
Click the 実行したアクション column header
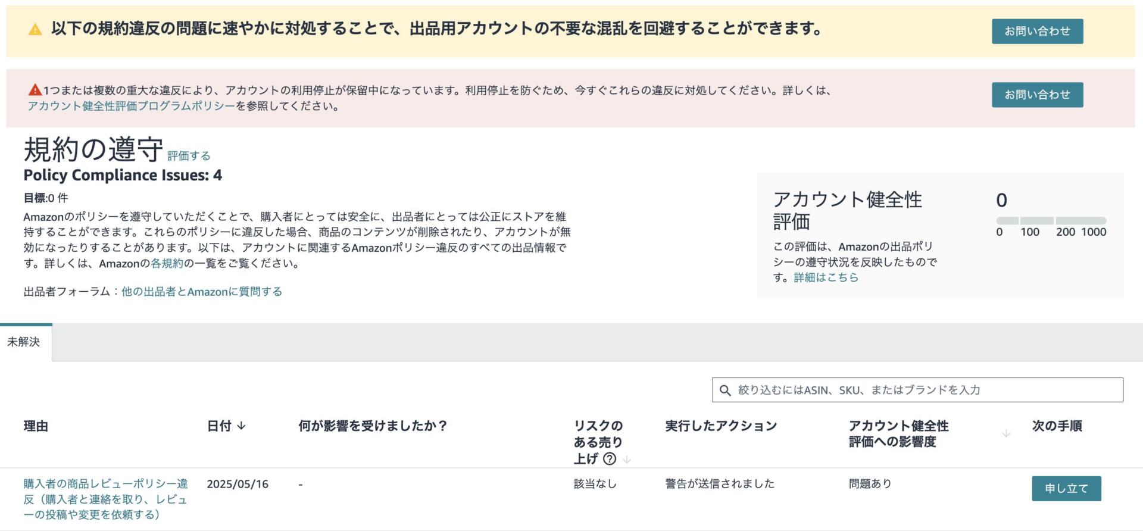[x=721, y=426]
